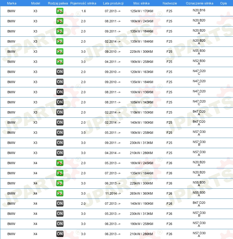The width and height of the screenshot is (233, 239).
Task: Select the X3 N55 B30 A engine code
Action: [x=199, y=52]
